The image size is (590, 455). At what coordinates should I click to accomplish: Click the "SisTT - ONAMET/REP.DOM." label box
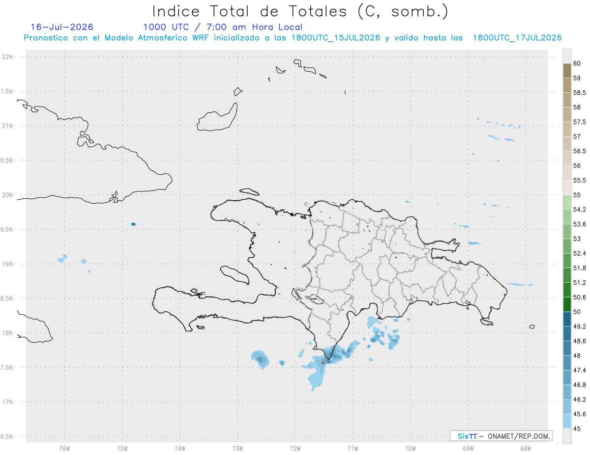coord(501,436)
